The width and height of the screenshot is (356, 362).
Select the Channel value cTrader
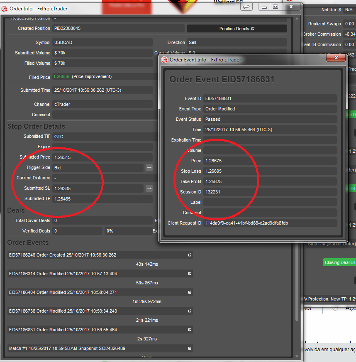(62, 104)
